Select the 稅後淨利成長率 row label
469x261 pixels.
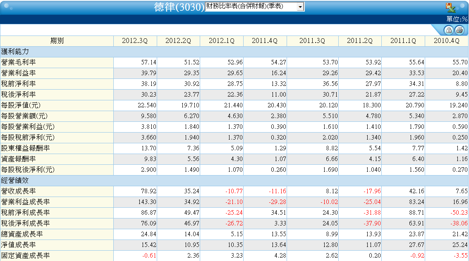(25, 223)
